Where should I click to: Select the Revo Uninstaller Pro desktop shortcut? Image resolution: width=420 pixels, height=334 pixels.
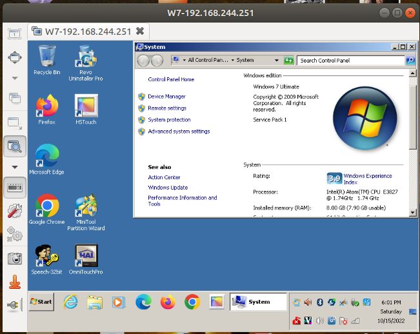point(86,63)
